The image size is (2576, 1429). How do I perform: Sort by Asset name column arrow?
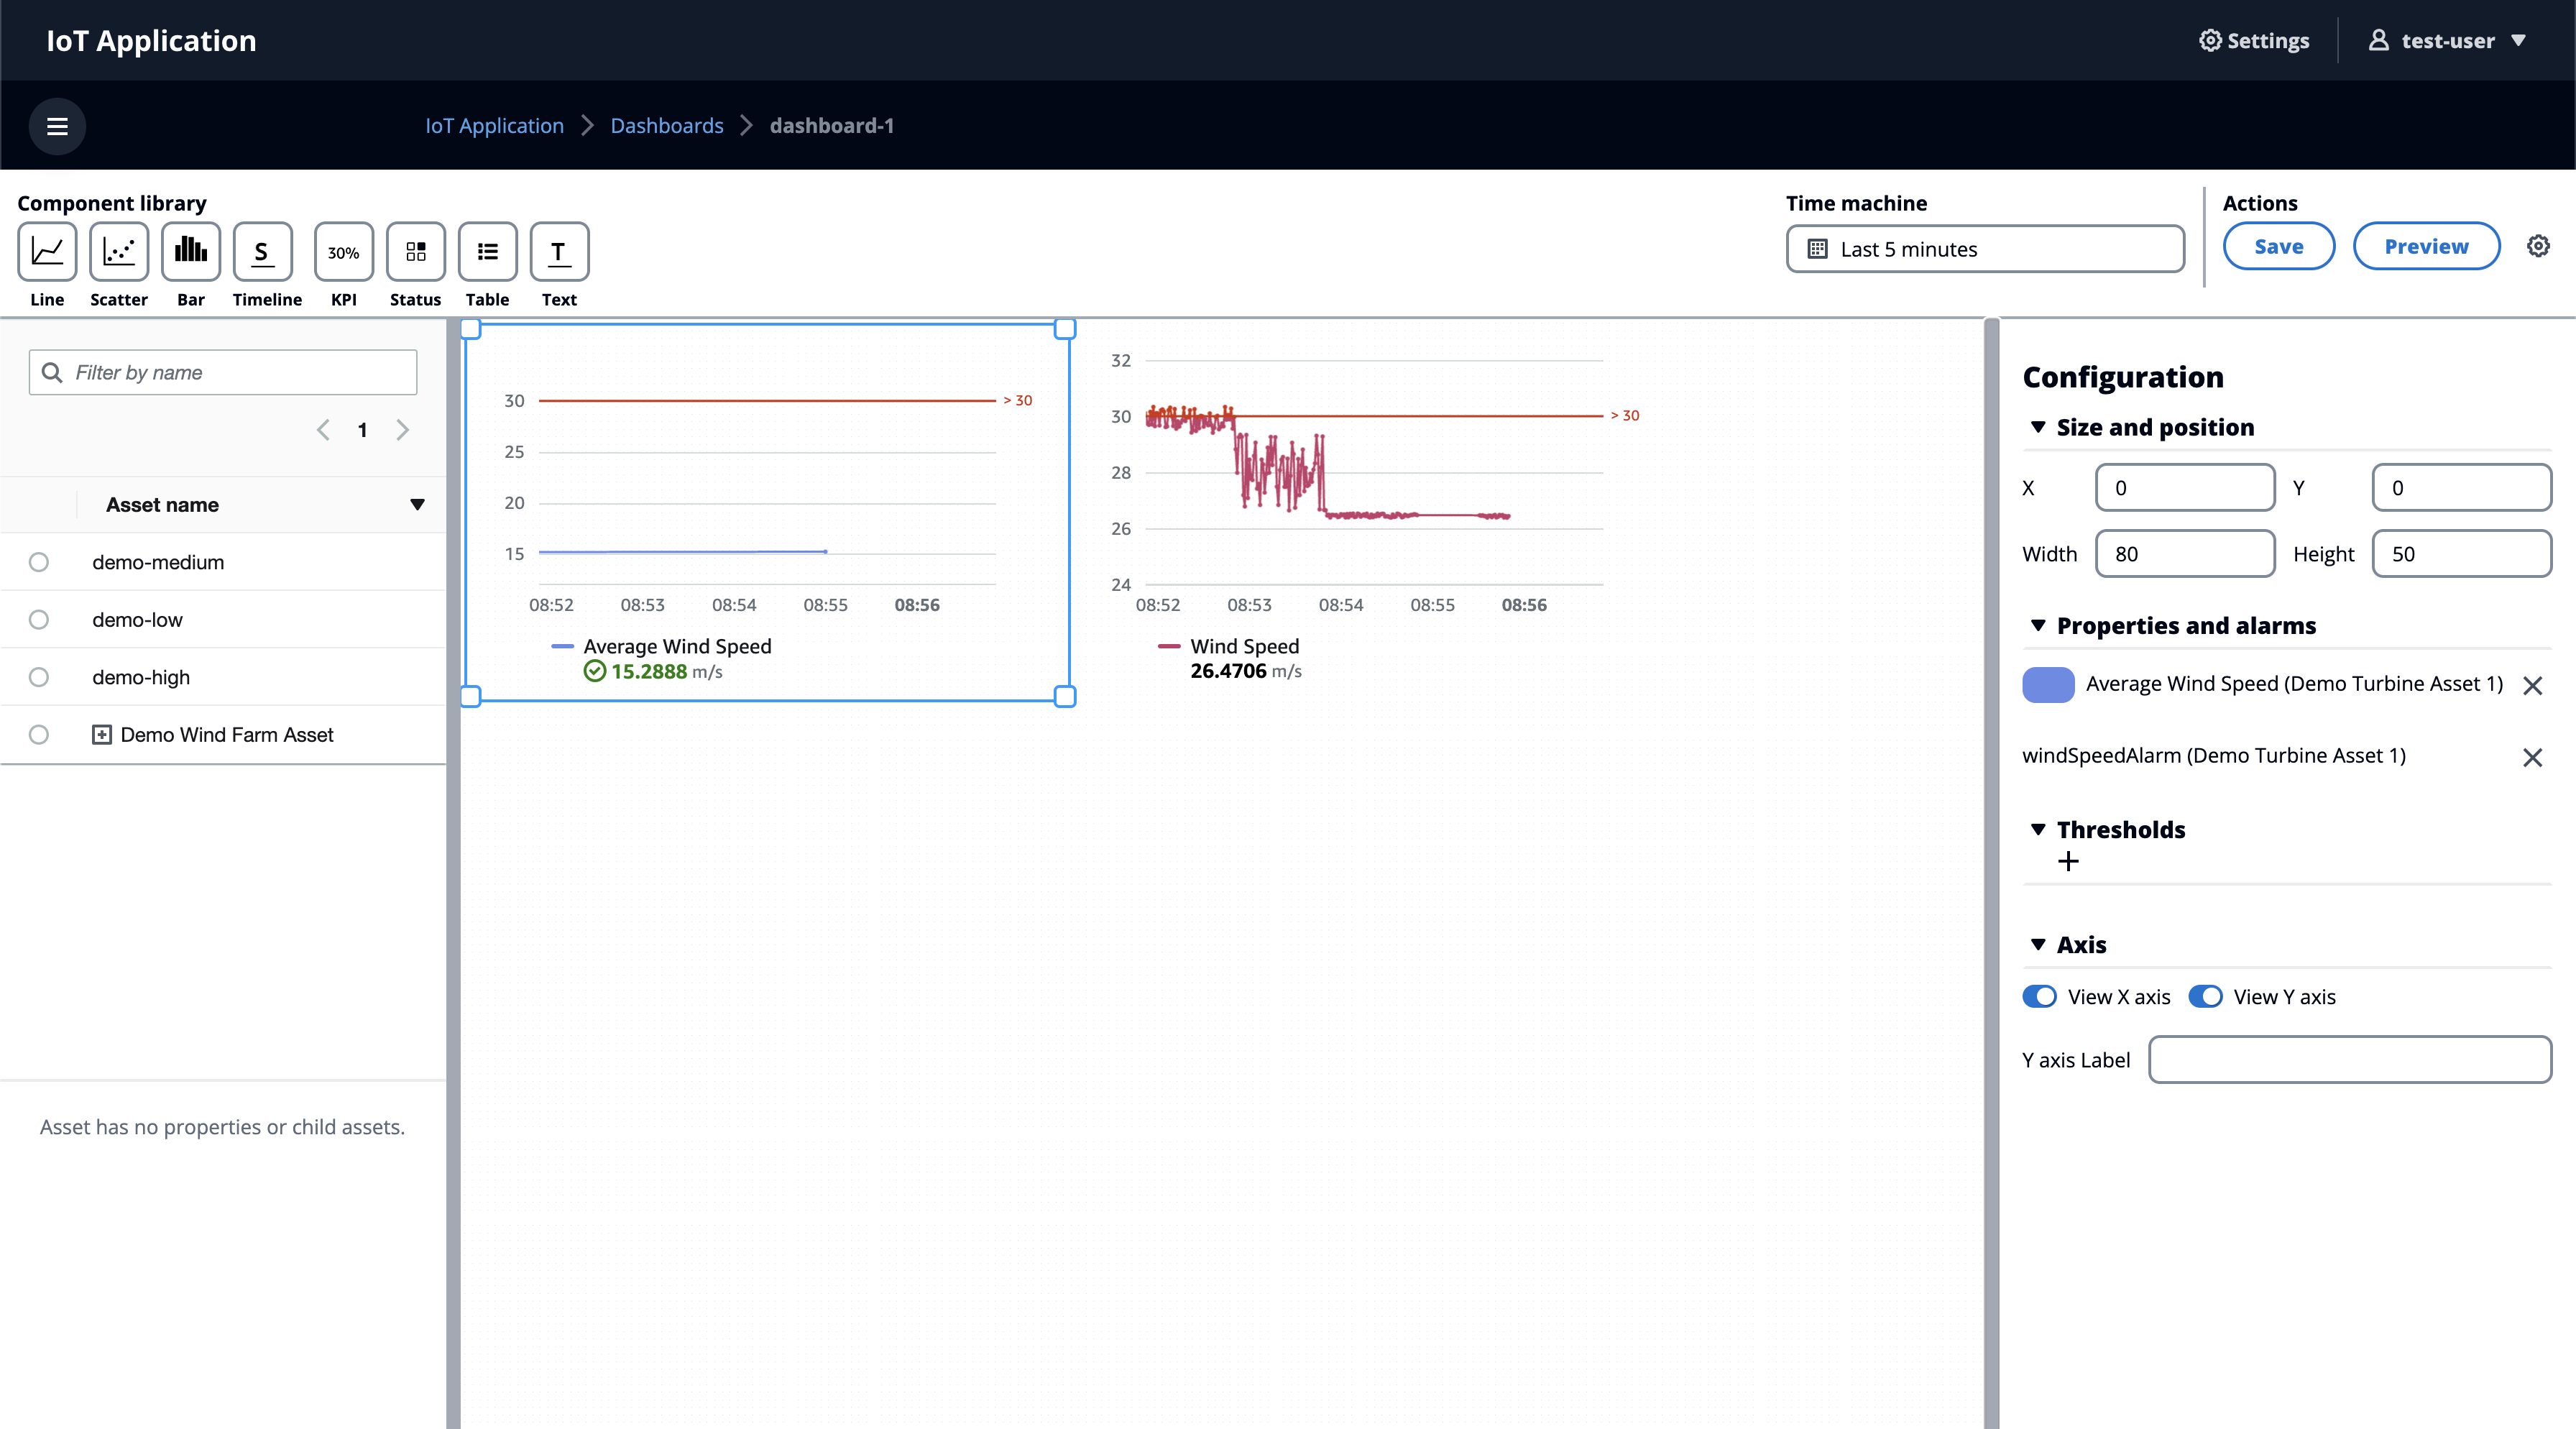pyautogui.click(x=417, y=505)
